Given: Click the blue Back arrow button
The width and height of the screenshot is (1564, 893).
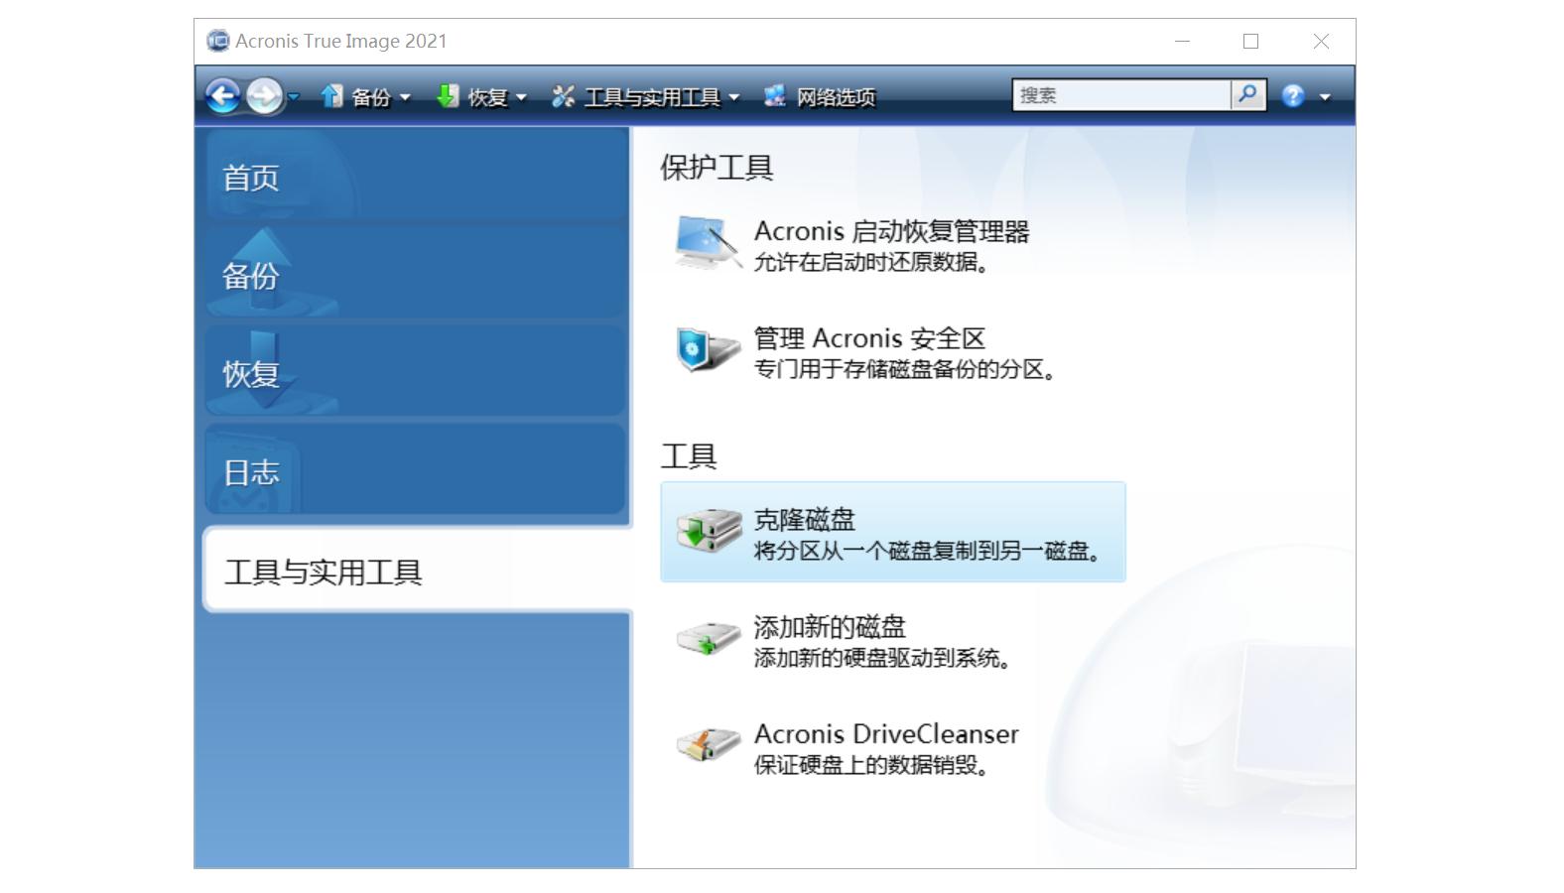Looking at the screenshot, I should point(223,96).
